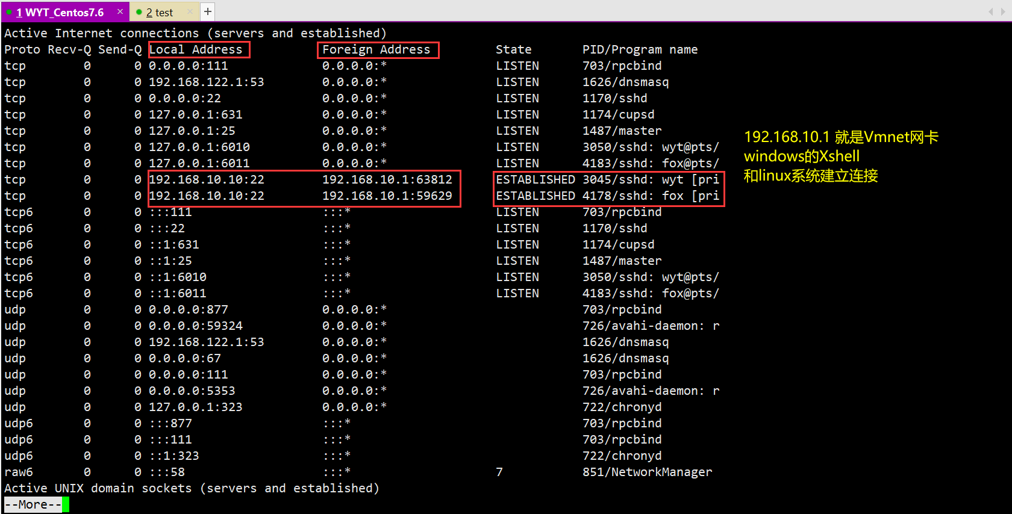Click the Active Internet connections heading line
The height and width of the screenshot is (514, 1012).
(x=196, y=33)
